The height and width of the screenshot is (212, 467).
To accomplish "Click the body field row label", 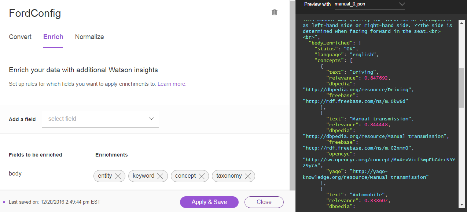I will 15,173.
